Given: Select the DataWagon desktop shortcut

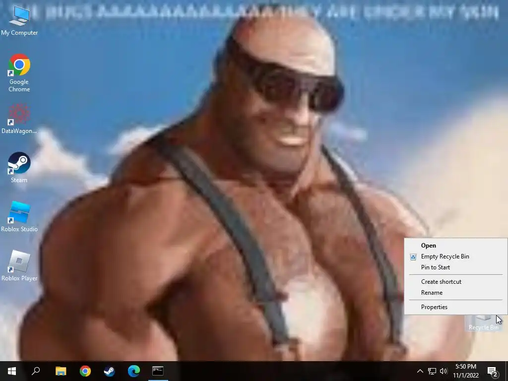Looking at the screenshot, I should 19,119.
